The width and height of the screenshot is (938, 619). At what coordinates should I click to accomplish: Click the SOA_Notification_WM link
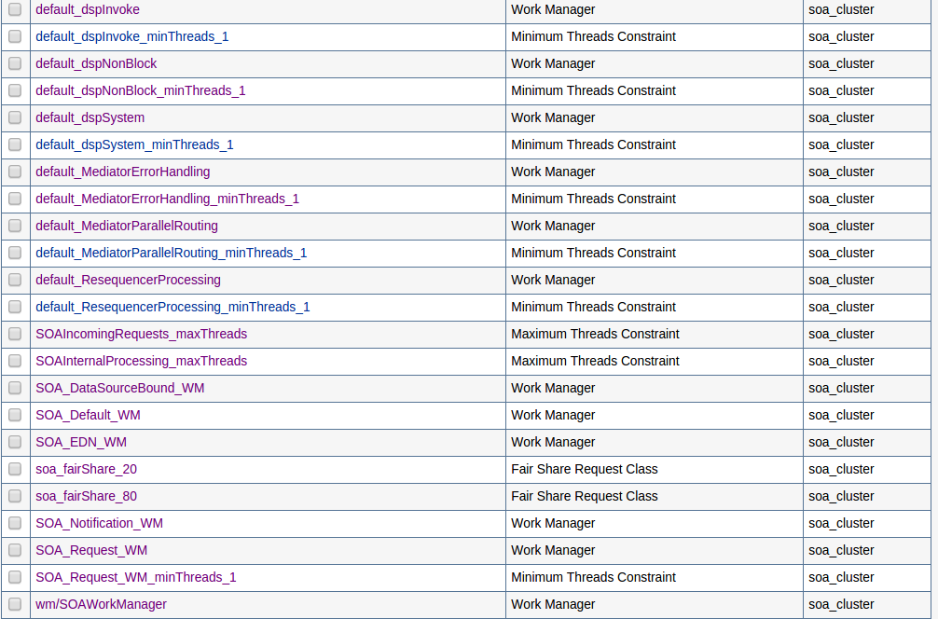99,523
